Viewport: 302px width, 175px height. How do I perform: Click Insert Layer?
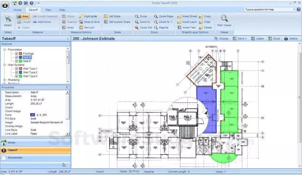coord(187,22)
